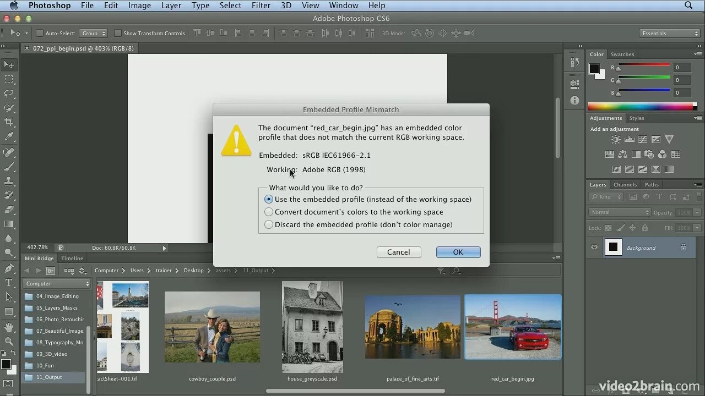Open Spotlight search in the menu bar

tap(688, 5)
